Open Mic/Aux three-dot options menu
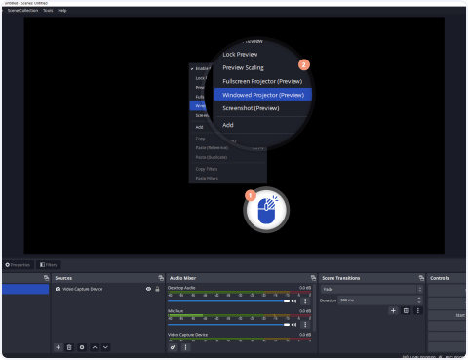 305,325
